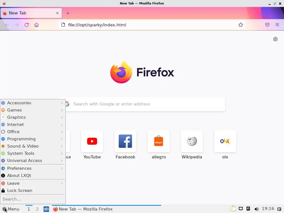The width and height of the screenshot is (284, 213).
Task: Select the New Tab browser tab
Action: pyautogui.click(x=31, y=13)
